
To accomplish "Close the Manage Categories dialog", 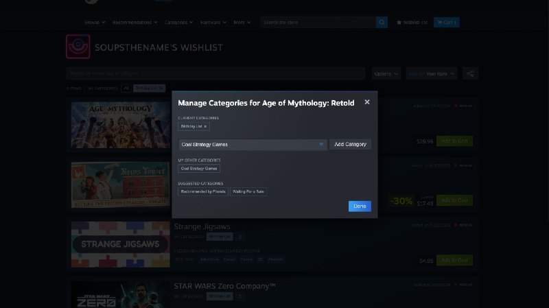I will pyautogui.click(x=367, y=102).
